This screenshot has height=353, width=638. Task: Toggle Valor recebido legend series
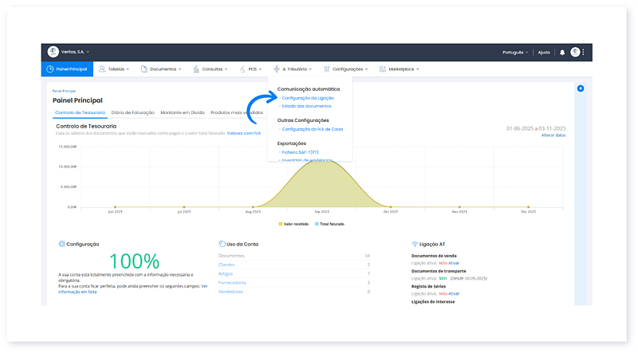tap(293, 225)
